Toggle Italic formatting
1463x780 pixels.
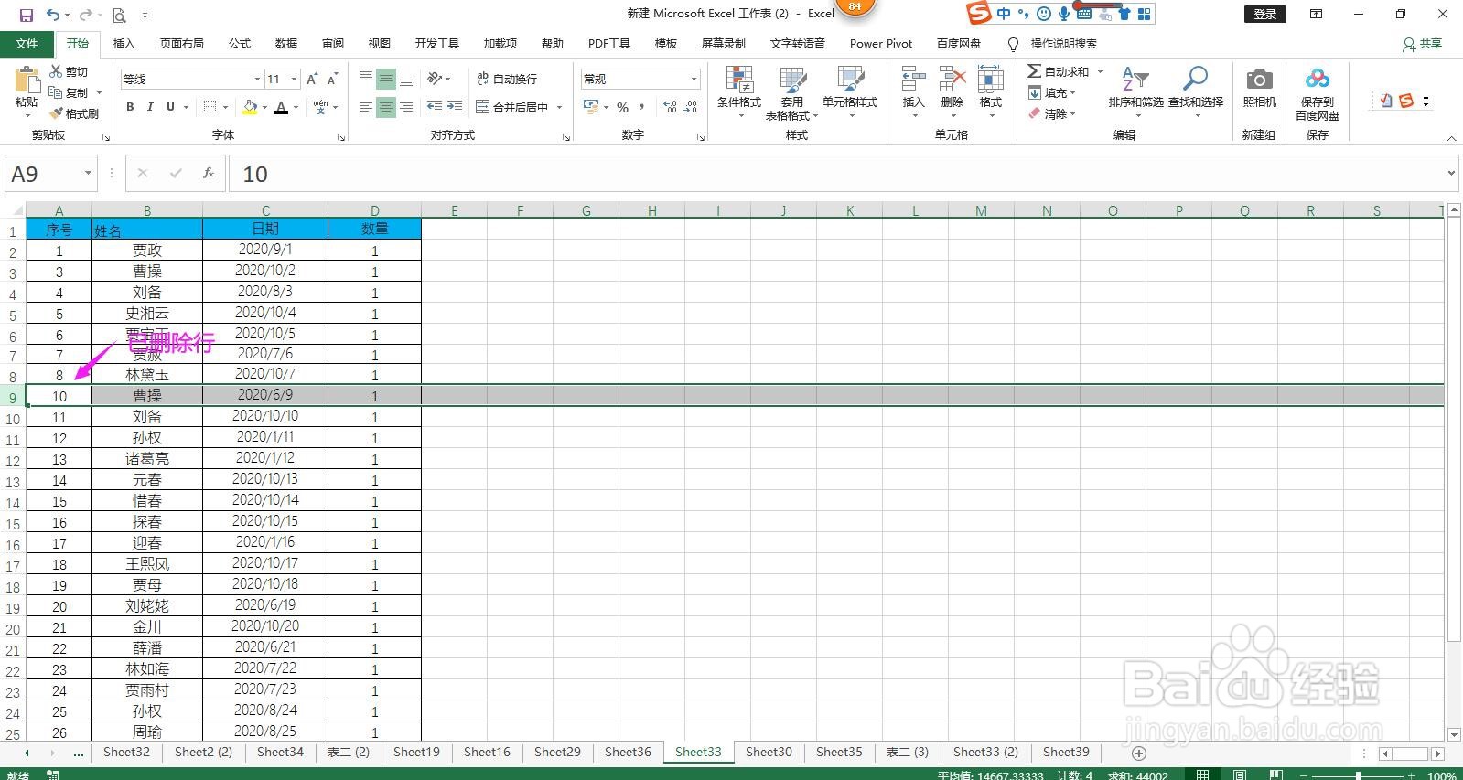pos(150,107)
